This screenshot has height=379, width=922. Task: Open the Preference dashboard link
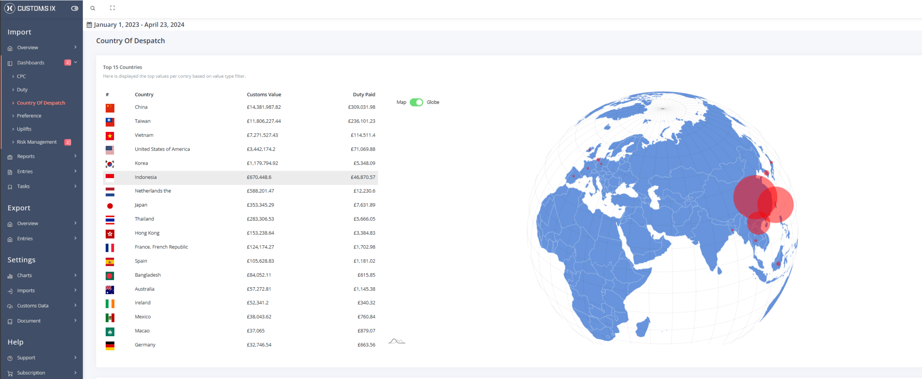pos(29,116)
